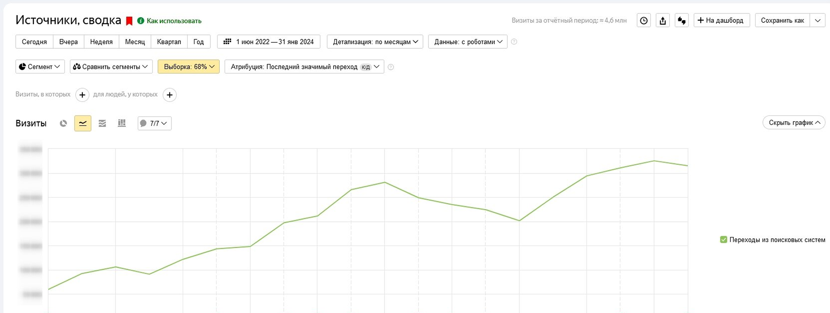
Task: Click the red bookmark icon by title
Action: 129,21
